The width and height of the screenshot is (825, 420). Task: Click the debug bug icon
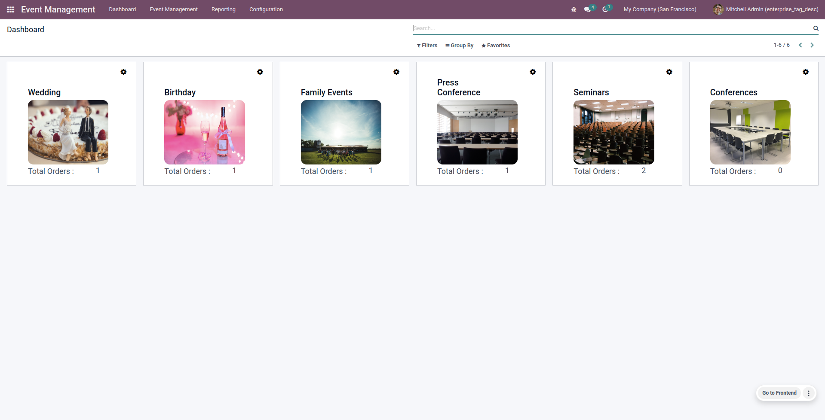574,9
